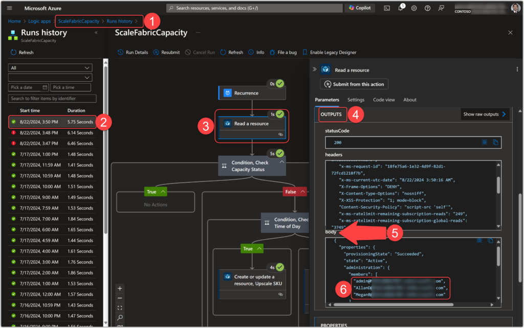
Task: Click link icon on Read a resource node
Action: click(280, 134)
